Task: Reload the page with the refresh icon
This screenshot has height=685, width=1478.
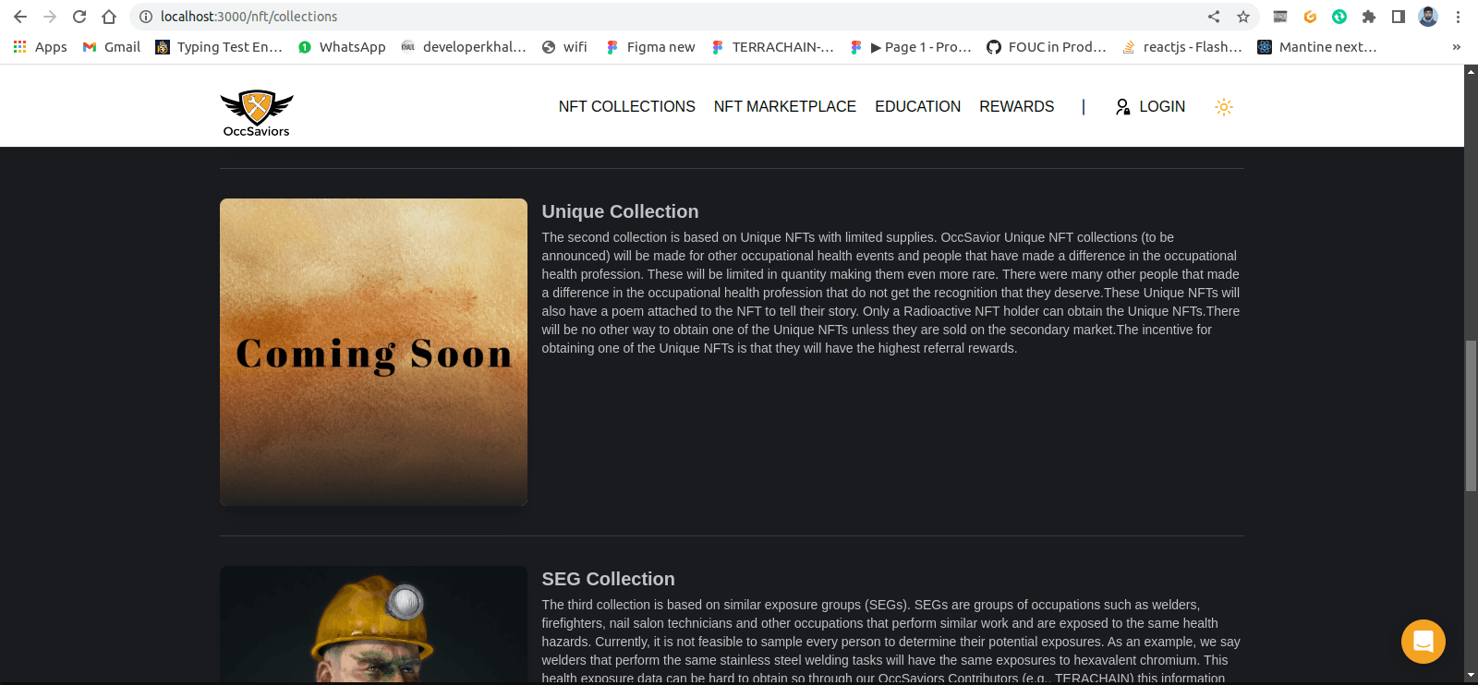Action: coord(79,17)
